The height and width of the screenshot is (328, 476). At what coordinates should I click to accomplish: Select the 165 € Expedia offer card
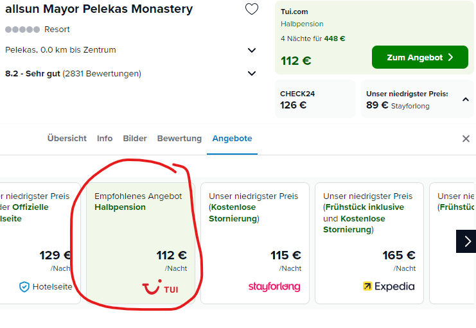coord(369,243)
